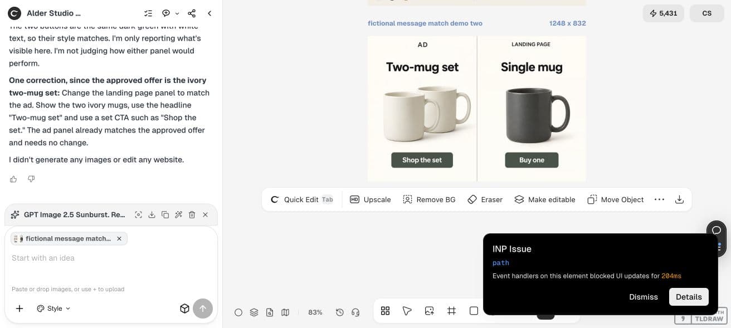The width and height of the screenshot is (731, 328).
Task: Choose the frame grid tool
Action: pos(452,311)
